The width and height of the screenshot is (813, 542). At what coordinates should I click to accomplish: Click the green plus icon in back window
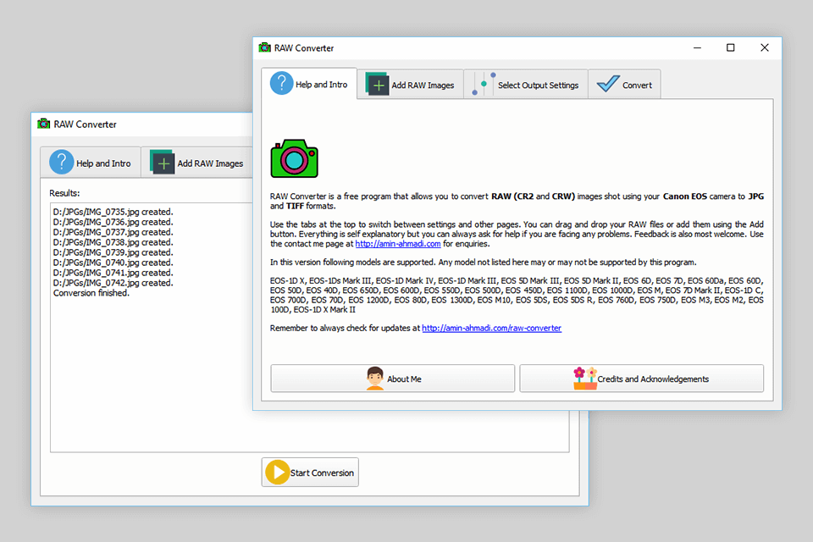163,163
